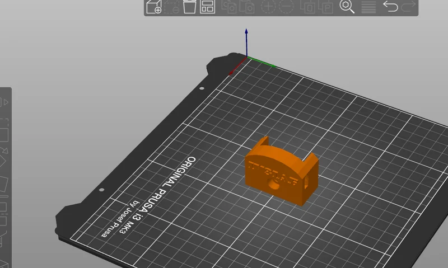Click the Delete all trash bin icon

tap(189, 7)
